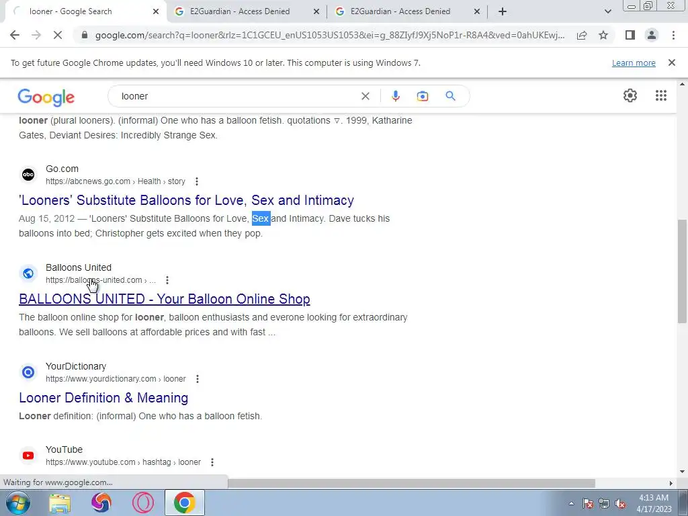The image size is (688, 516).
Task: Click the address bar URL
Action: tap(329, 35)
